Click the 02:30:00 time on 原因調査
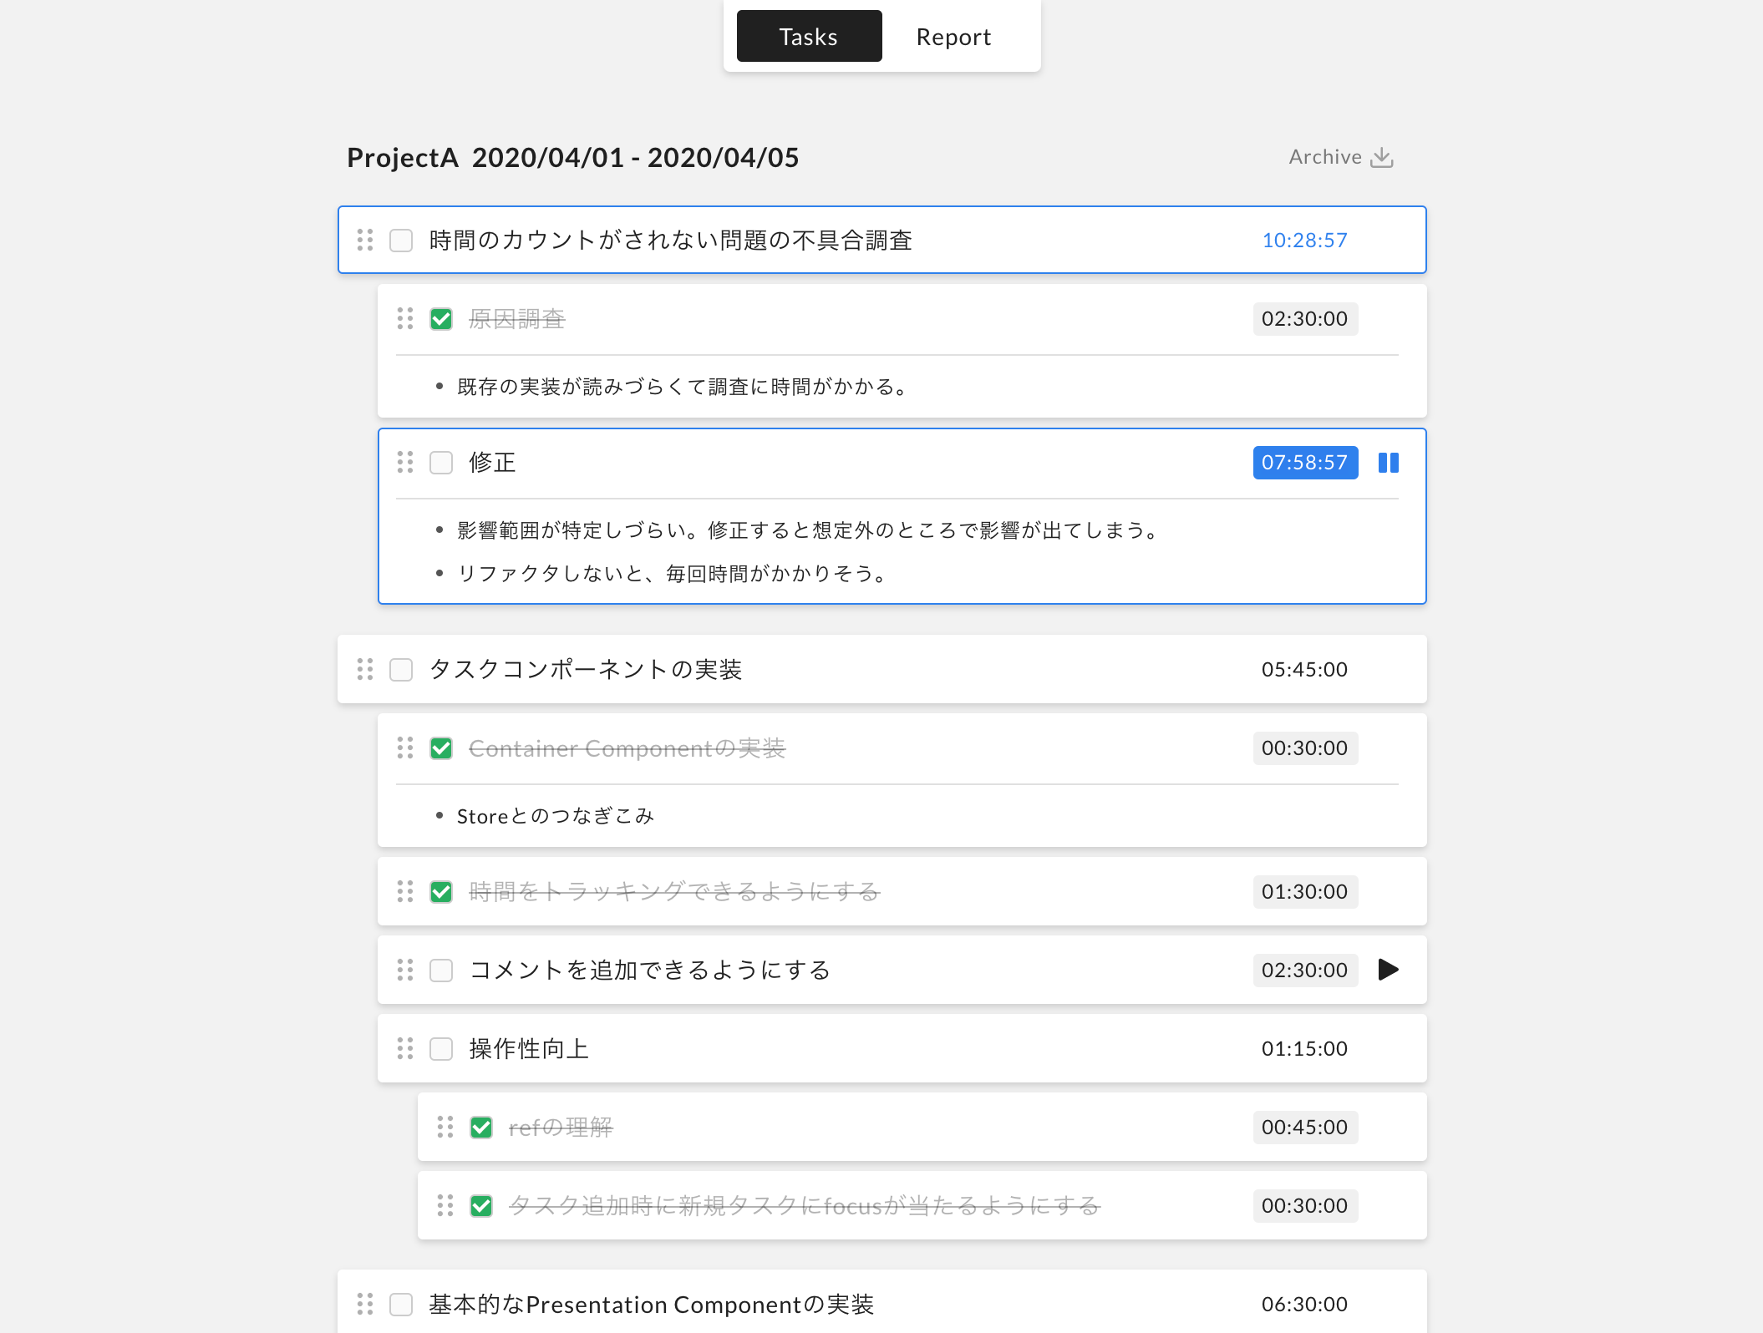 click(x=1304, y=319)
